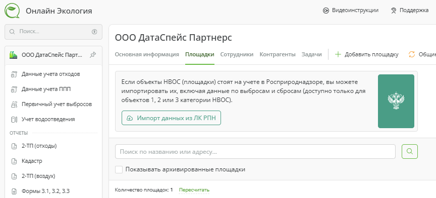Click the green search magnifier button
This screenshot has width=436, height=198.
[x=410, y=151]
